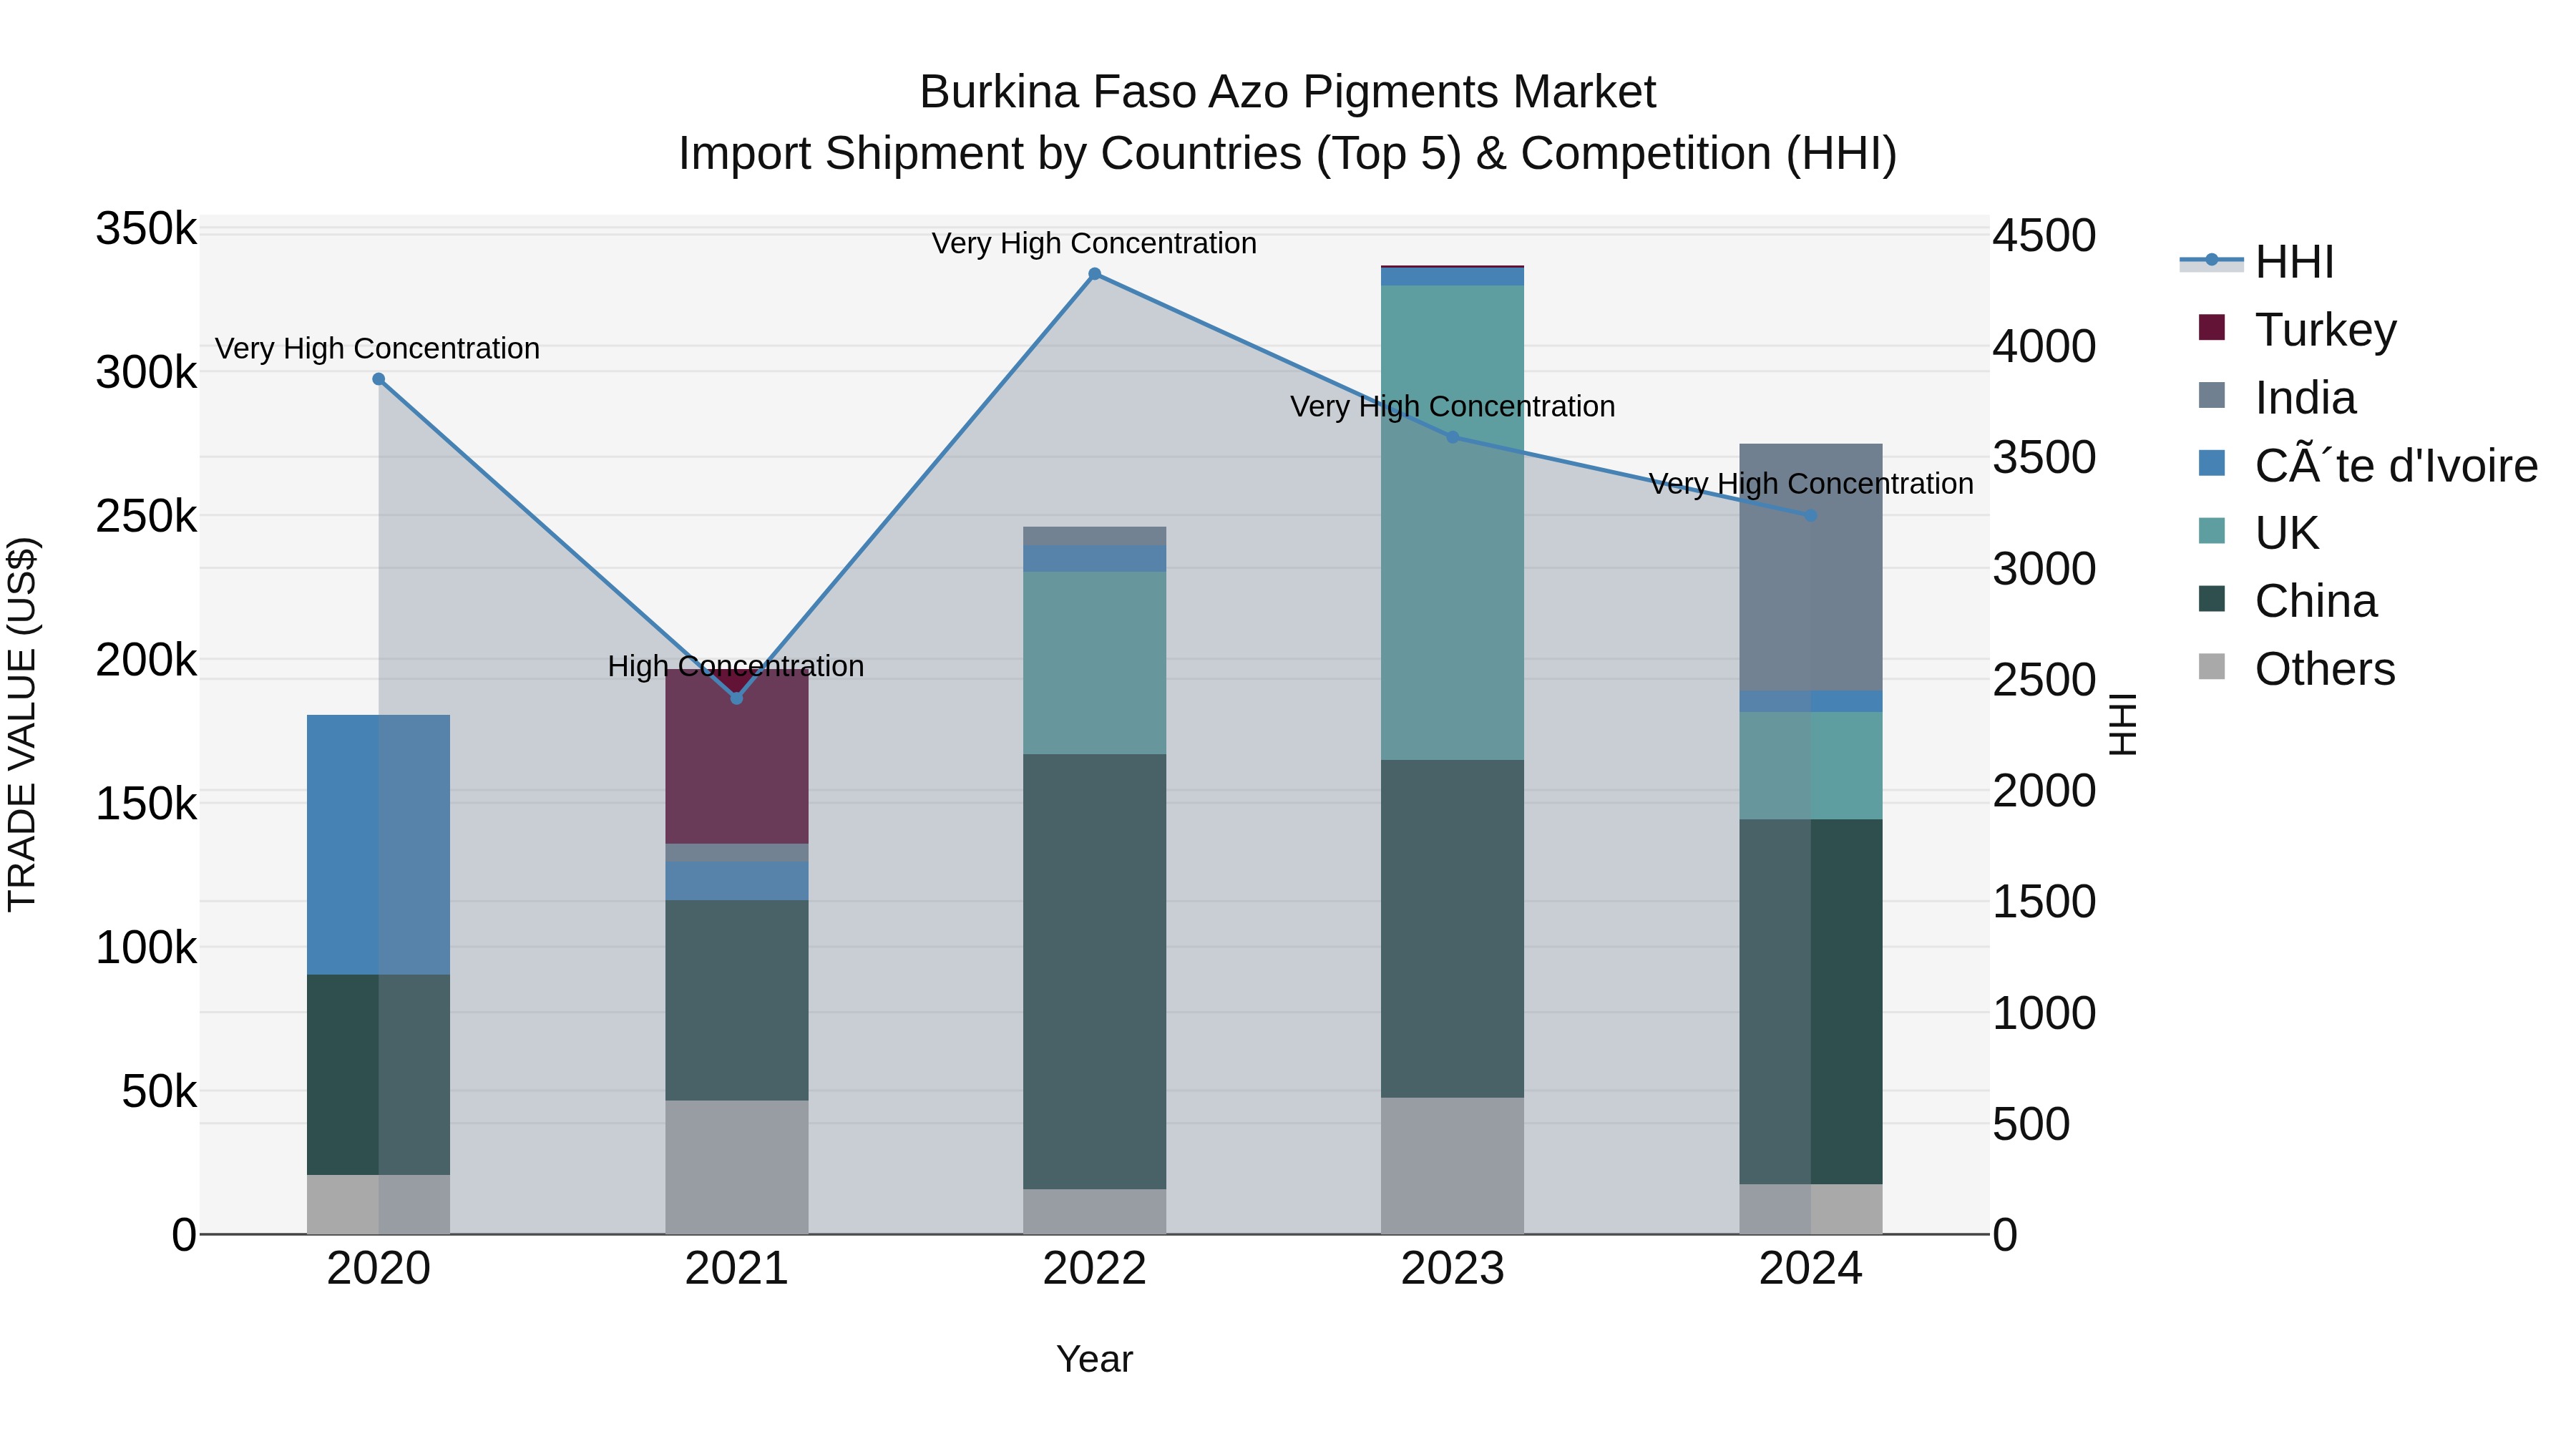Image resolution: width=2576 pixels, height=1449 pixels.
Task: Click the '3500' right axis tick label
Action: [x=2045, y=458]
